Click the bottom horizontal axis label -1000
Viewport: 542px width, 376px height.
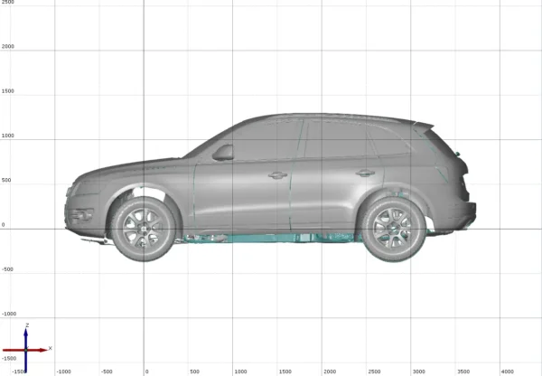click(x=63, y=371)
